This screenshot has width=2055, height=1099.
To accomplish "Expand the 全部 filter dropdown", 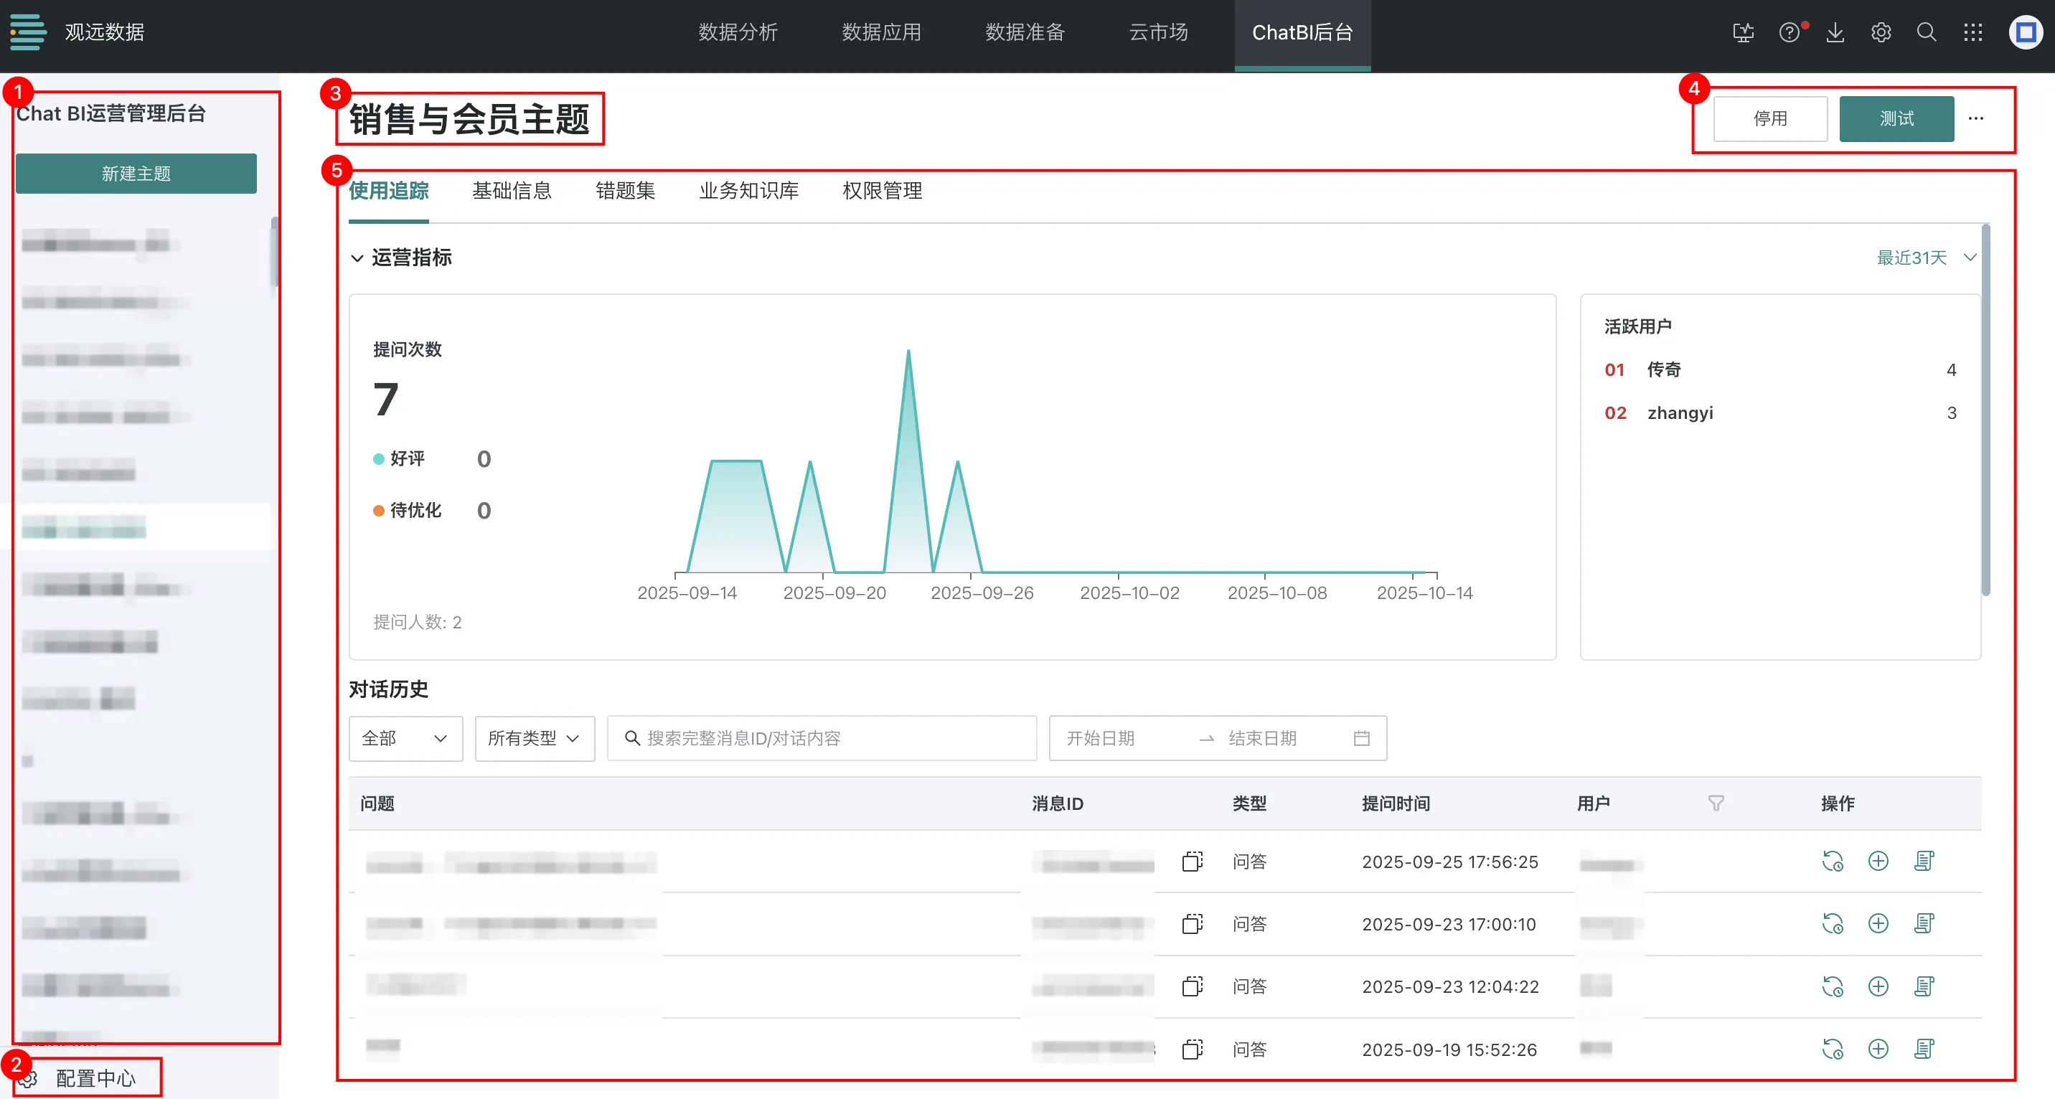I will (405, 738).
